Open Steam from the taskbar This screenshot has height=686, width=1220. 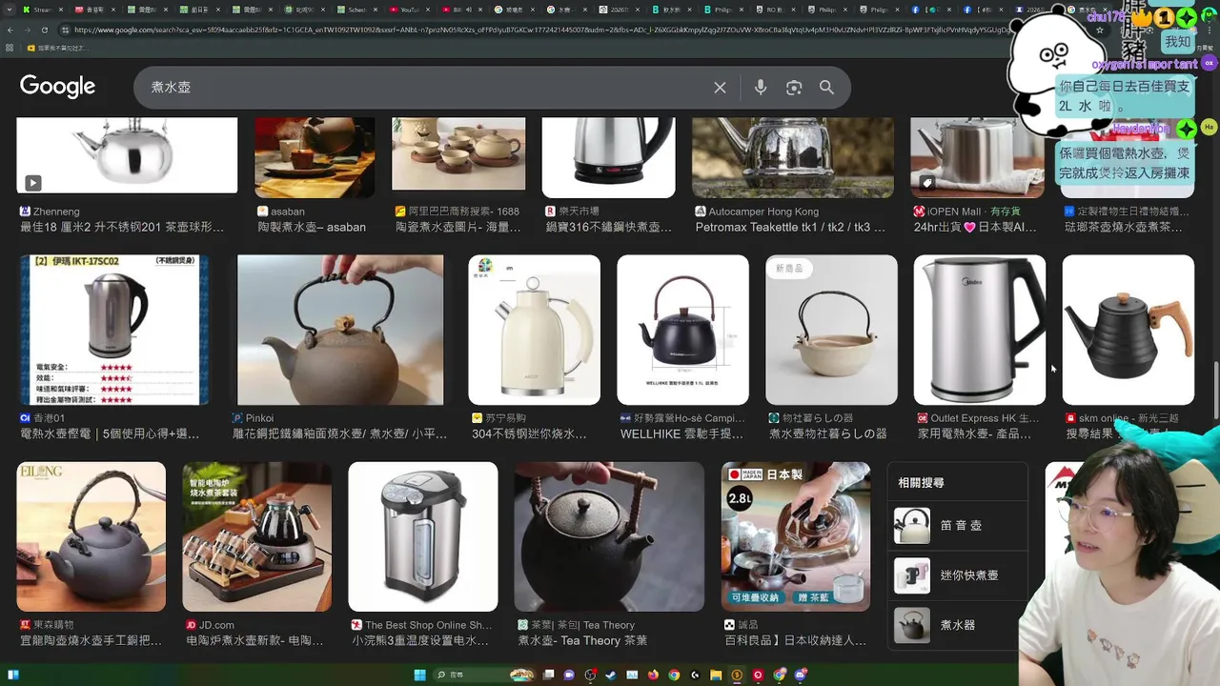[611, 675]
